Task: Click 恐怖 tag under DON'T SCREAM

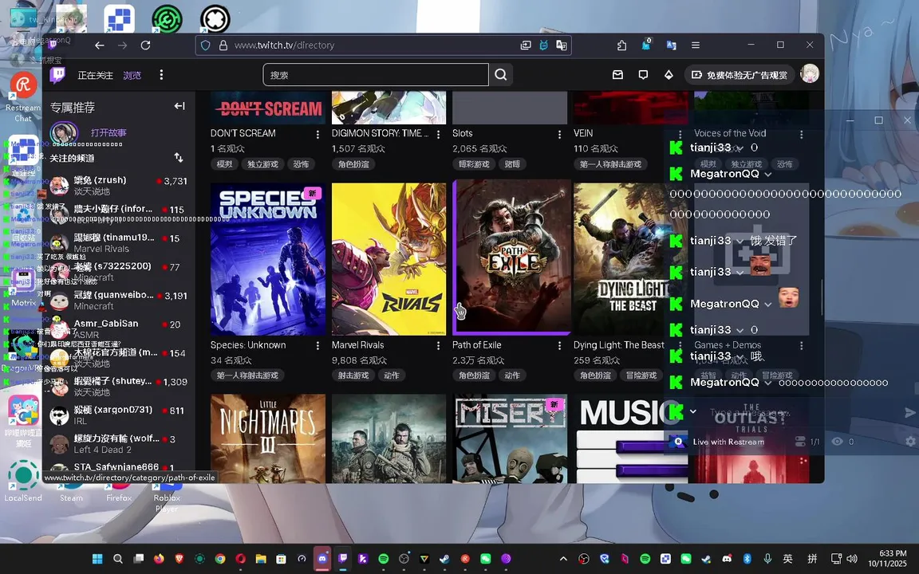Action: (301, 164)
